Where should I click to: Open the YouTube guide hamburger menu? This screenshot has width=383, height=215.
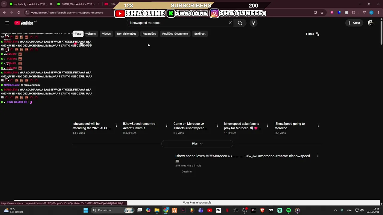(7, 23)
